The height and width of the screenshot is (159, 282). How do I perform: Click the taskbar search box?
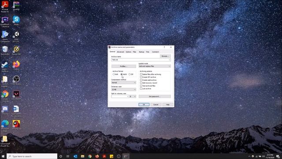[x=32, y=156]
